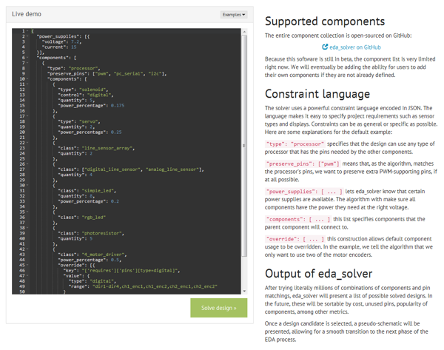Click the "voltage": 7.2 line in editor
444x350 pixels.
point(61,41)
